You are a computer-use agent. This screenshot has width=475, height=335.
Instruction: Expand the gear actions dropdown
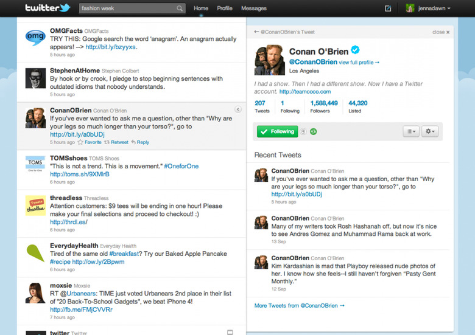click(x=431, y=131)
